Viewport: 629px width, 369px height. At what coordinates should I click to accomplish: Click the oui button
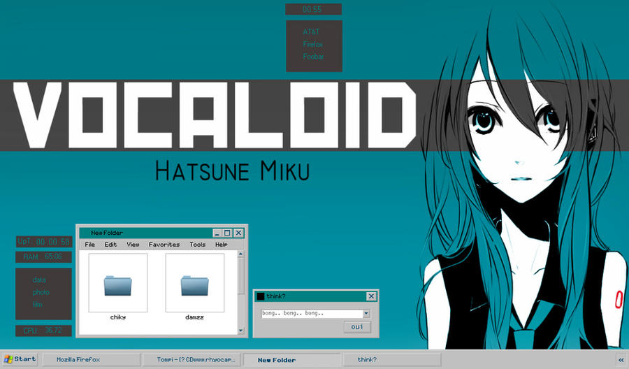pyautogui.click(x=357, y=327)
